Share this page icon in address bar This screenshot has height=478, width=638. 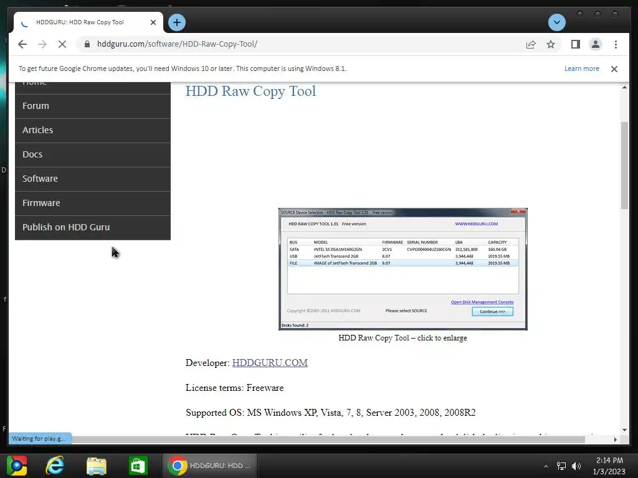(531, 44)
